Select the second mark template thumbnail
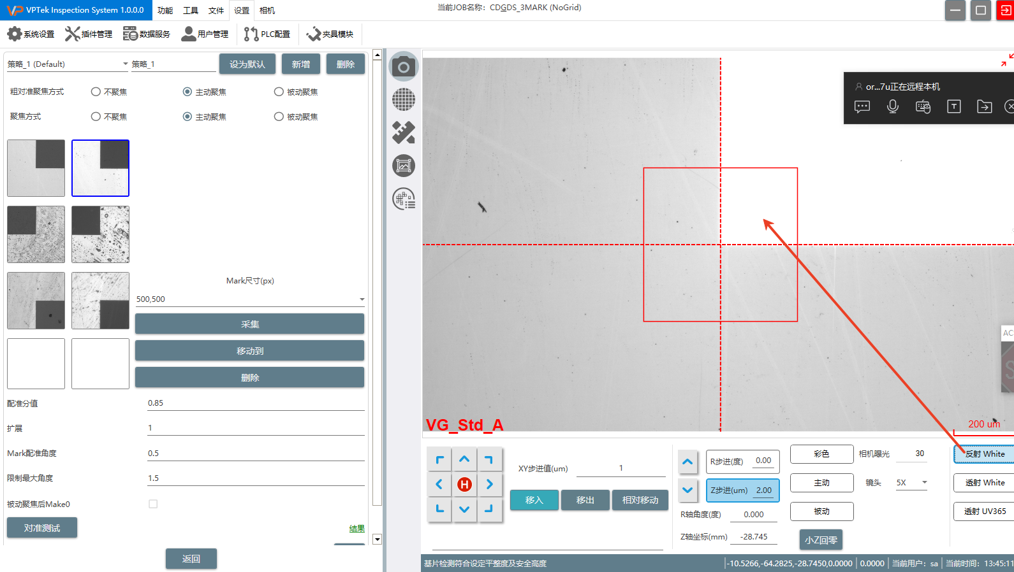Viewport: 1014px width, 572px height. pos(100,168)
